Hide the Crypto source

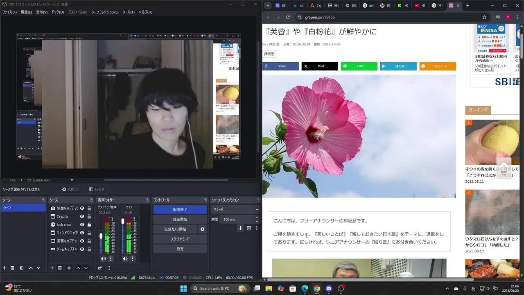pos(82,216)
